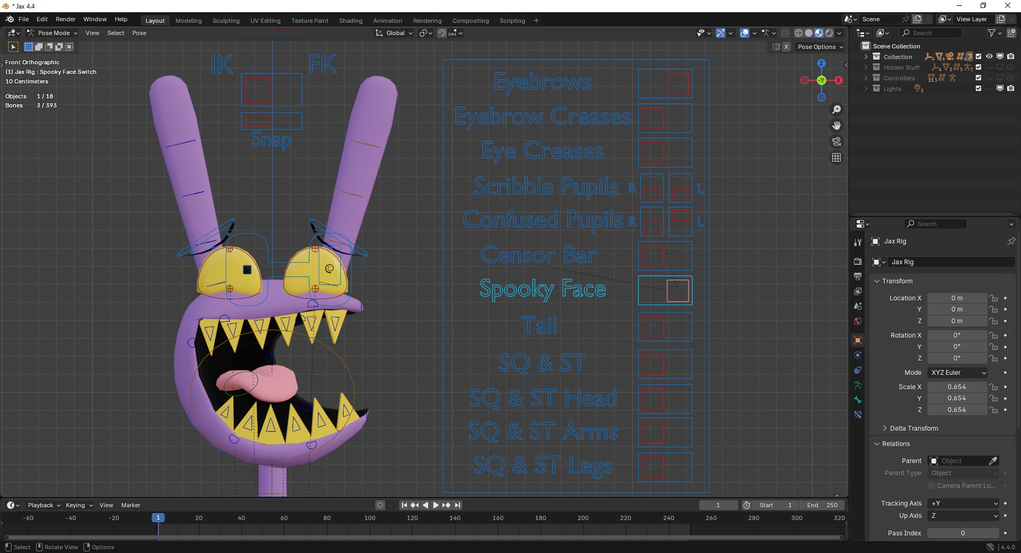Select wireframe viewport shading
This screenshot has width=1021, height=553.
pyautogui.click(x=799, y=33)
